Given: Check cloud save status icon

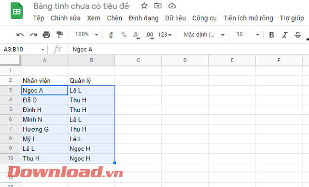Looking at the screenshot, I should pyautogui.click(x=172, y=6).
